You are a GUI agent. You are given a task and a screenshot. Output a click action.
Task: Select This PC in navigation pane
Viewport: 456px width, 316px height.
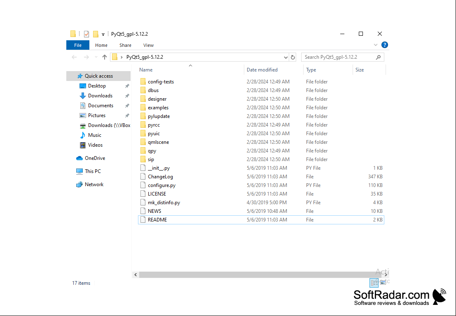tap(93, 171)
